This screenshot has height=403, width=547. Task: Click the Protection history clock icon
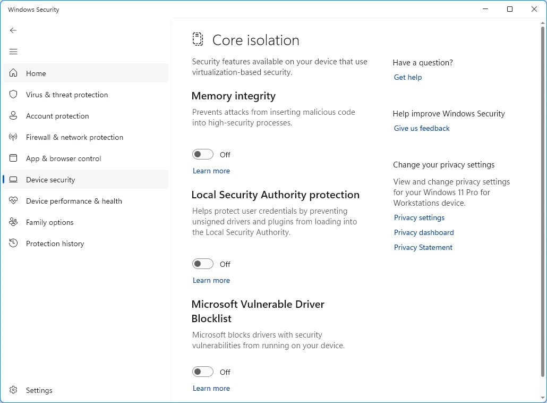13,244
